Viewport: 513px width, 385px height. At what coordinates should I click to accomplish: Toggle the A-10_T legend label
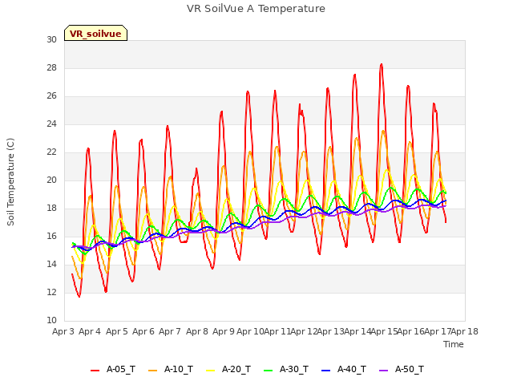tap(179, 369)
